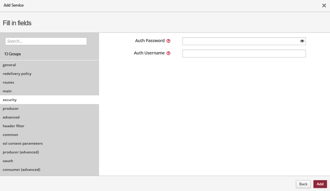Viewport: 330px width, 191px height.
Task: Open the redelivery policy group
Action: click(x=17, y=74)
